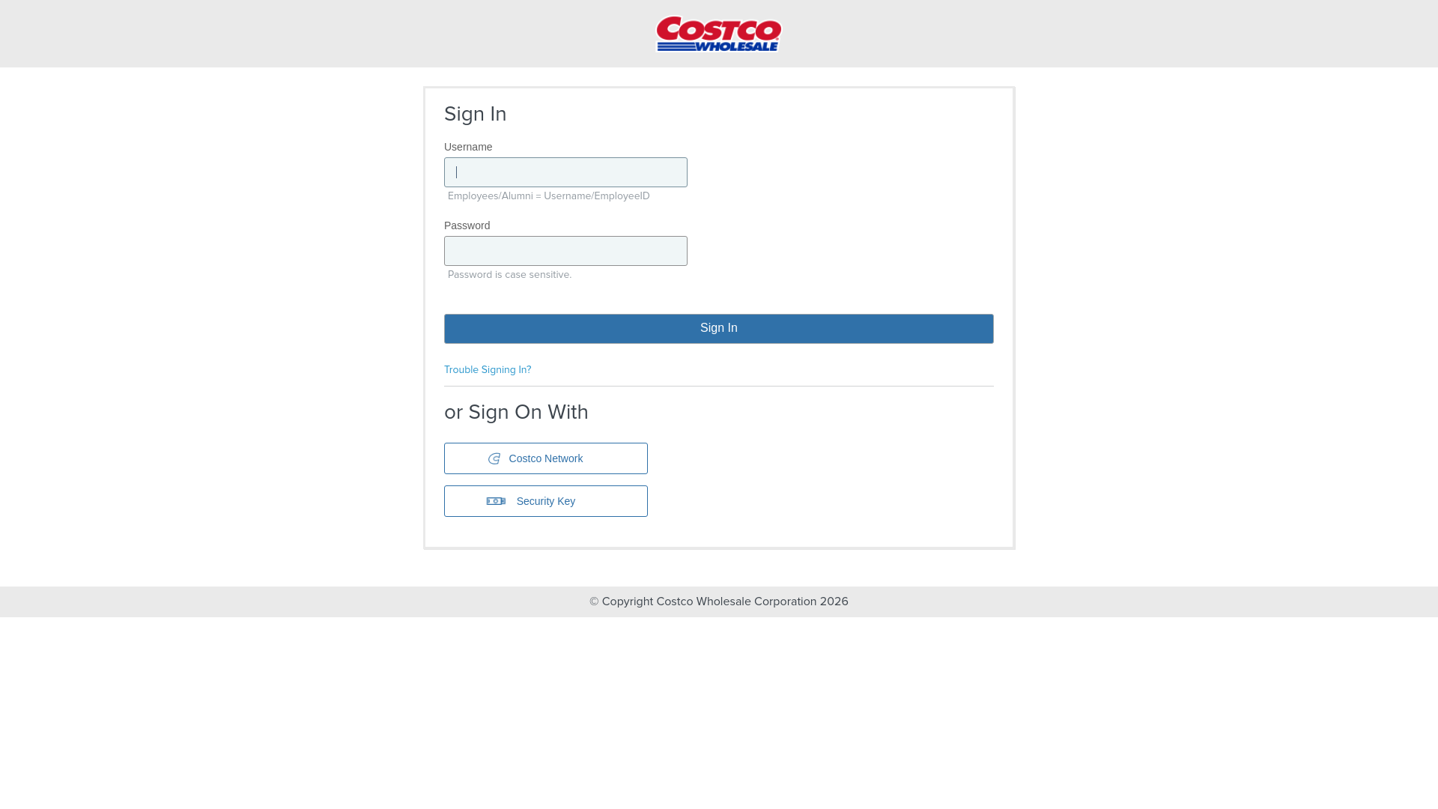
Task: Click the Username label
Action: coord(468,147)
